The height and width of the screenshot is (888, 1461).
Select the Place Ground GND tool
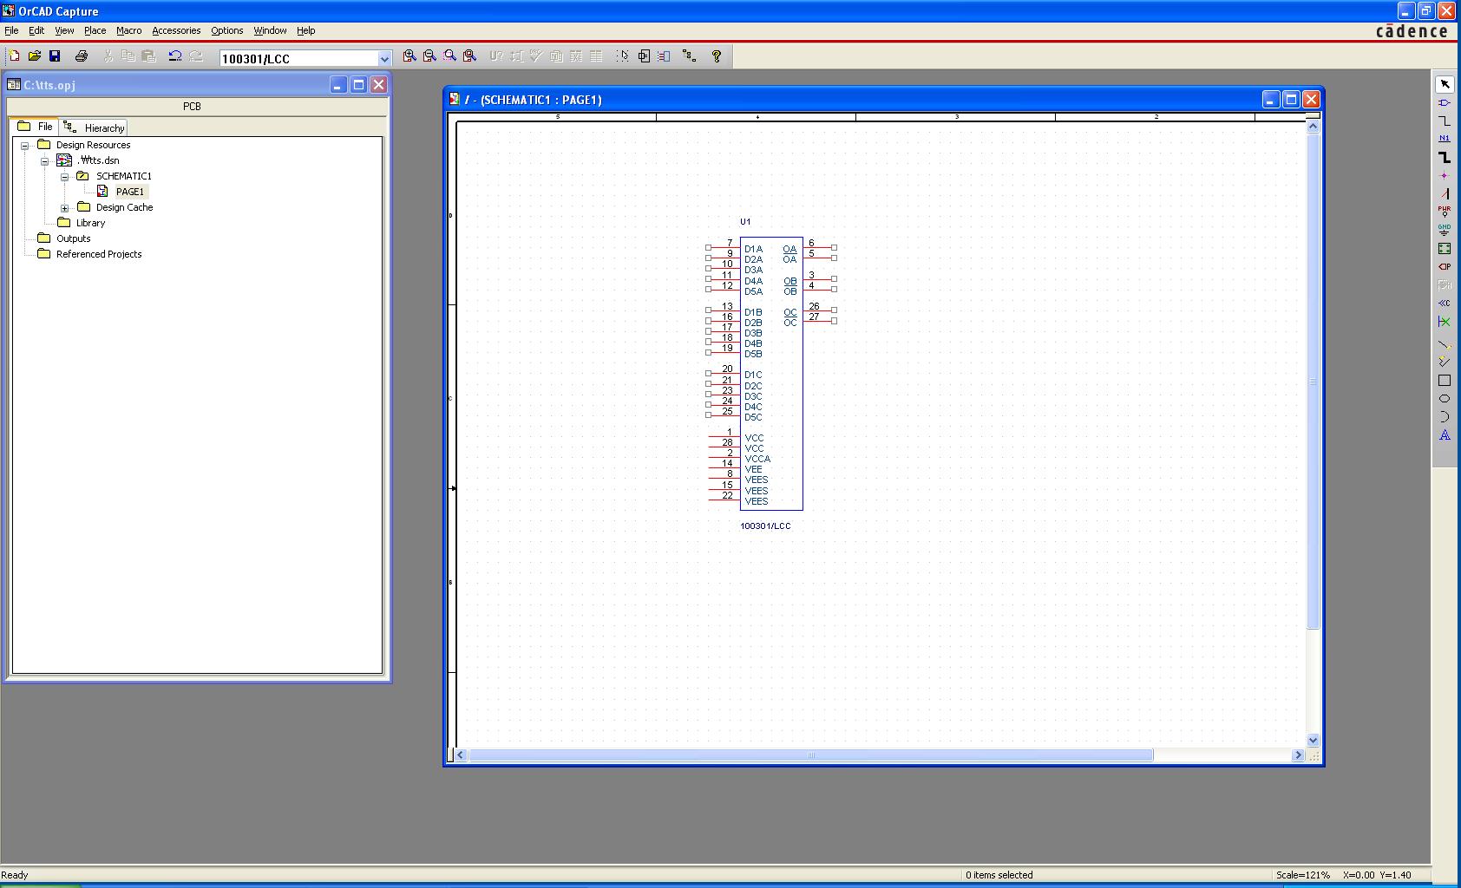point(1445,230)
